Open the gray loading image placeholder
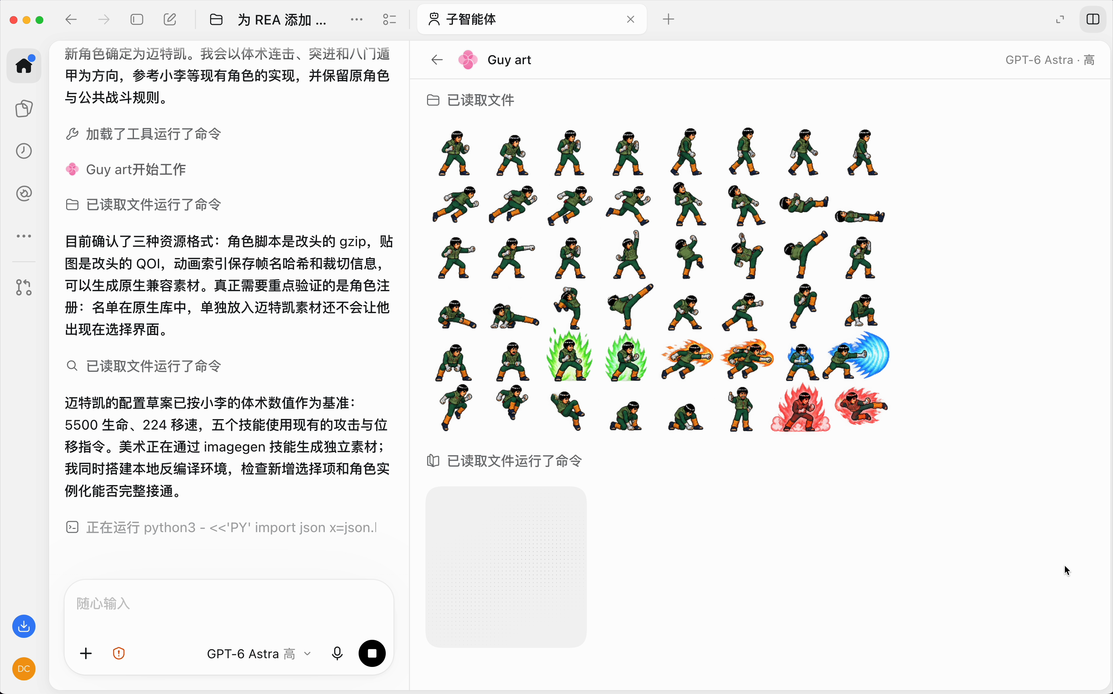 click(x=506, y=567)
